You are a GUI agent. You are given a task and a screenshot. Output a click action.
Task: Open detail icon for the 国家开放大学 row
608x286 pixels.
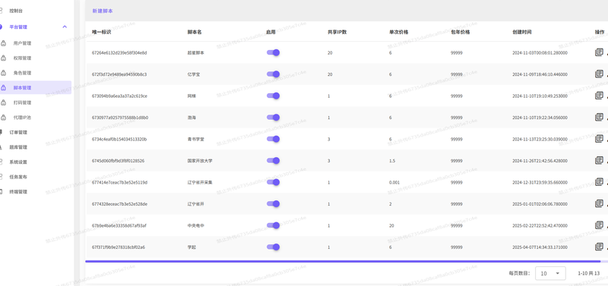(599, 160)
